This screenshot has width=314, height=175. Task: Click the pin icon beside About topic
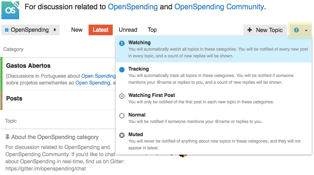point(7,137)
